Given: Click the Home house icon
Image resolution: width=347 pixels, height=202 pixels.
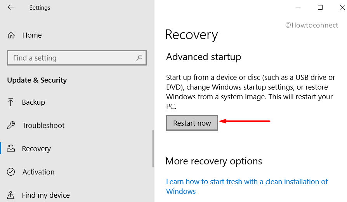Looking at the screenshot, I should 11,35.
